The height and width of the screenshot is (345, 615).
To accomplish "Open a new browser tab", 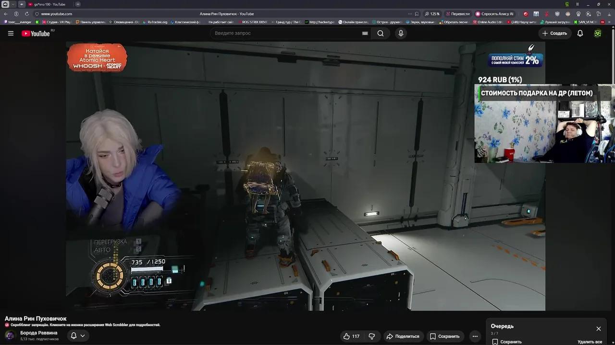I will tap(78, 4).
